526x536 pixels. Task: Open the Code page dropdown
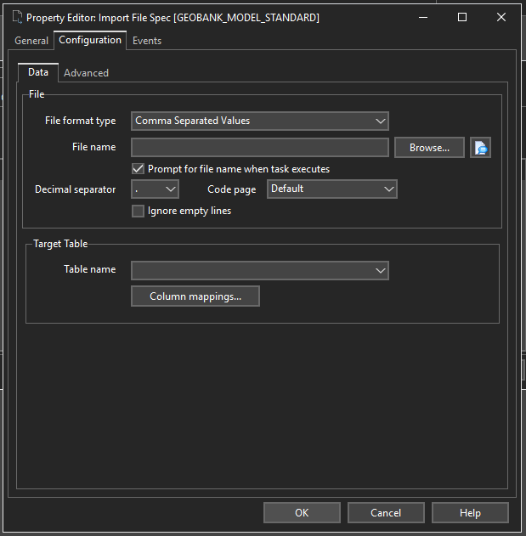pyautogui.click(x=332, y=189)
